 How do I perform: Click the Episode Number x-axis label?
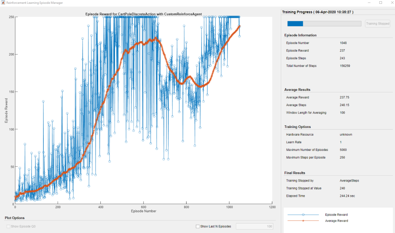pyautogui.click(x=143, y=211)
